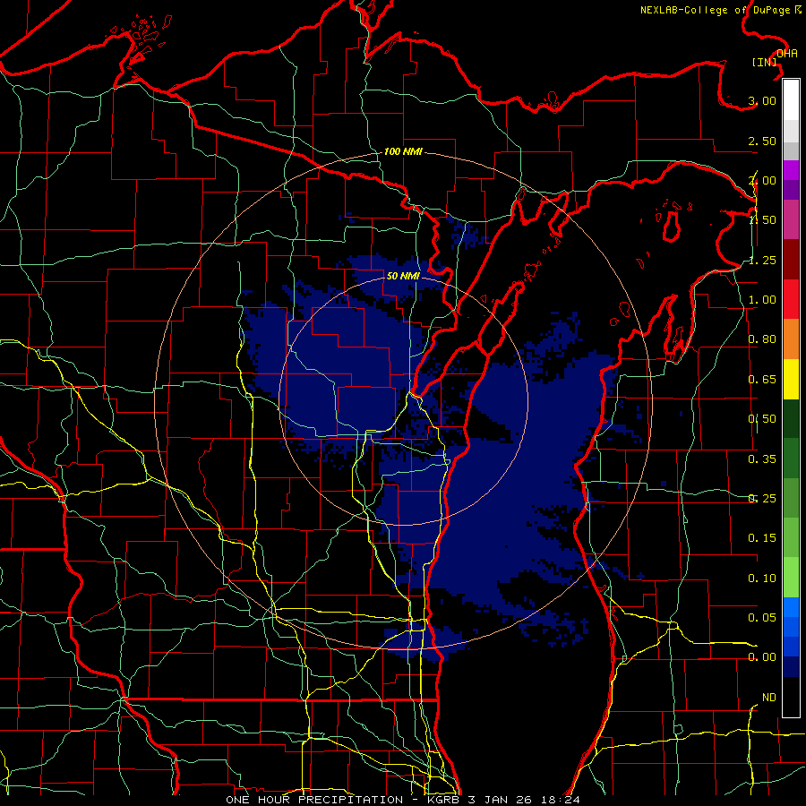Click the [IN] units label

tap(765, 62)
